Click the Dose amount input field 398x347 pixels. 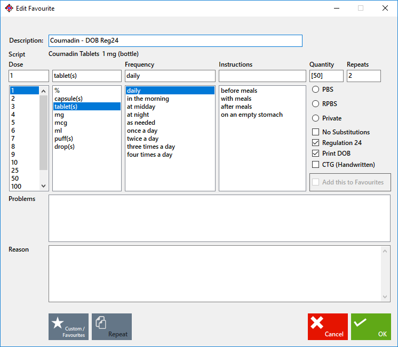(29, 76)
